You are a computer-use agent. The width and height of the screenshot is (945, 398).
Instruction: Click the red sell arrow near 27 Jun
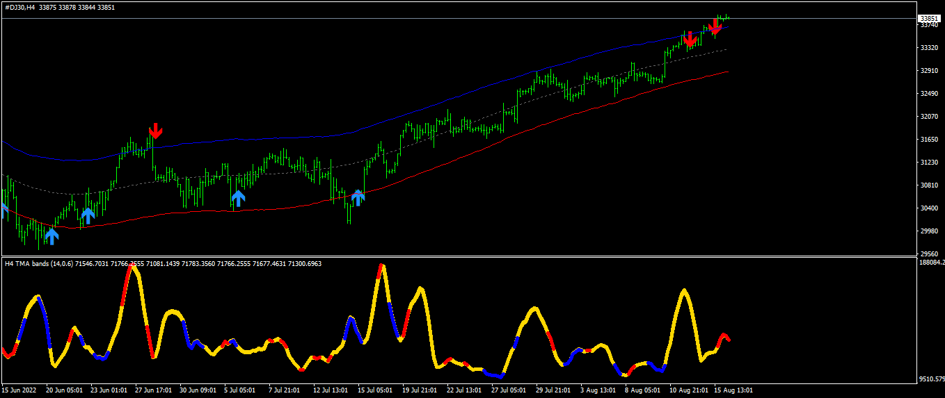click(155, 131)
